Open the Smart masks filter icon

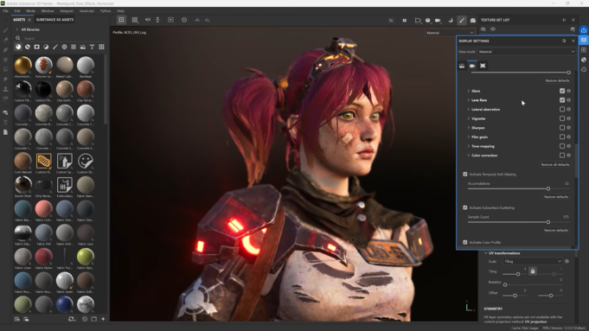[x=37, y=47]
